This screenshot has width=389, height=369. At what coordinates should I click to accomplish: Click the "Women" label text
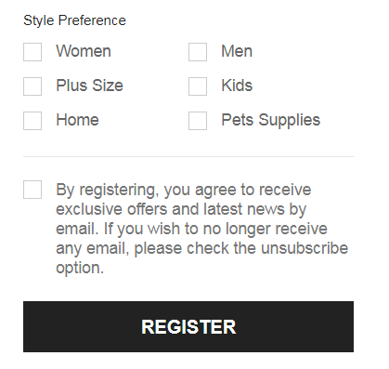pos(84,51)
